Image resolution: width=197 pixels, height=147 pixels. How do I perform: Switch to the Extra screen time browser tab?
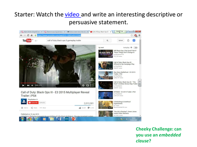pos(78,32)
